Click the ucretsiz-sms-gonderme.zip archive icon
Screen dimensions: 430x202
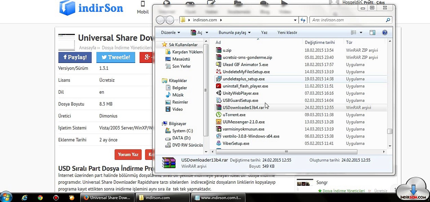click(219, 57)
